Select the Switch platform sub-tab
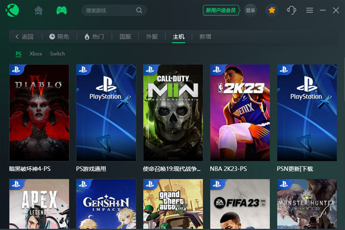The width and height of the screenshot is (345, 230). pos(57,54)
